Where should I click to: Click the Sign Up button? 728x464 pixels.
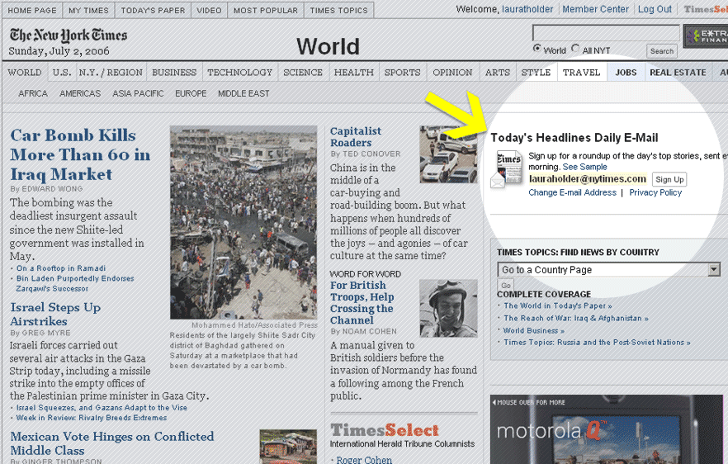click(669, 179)
